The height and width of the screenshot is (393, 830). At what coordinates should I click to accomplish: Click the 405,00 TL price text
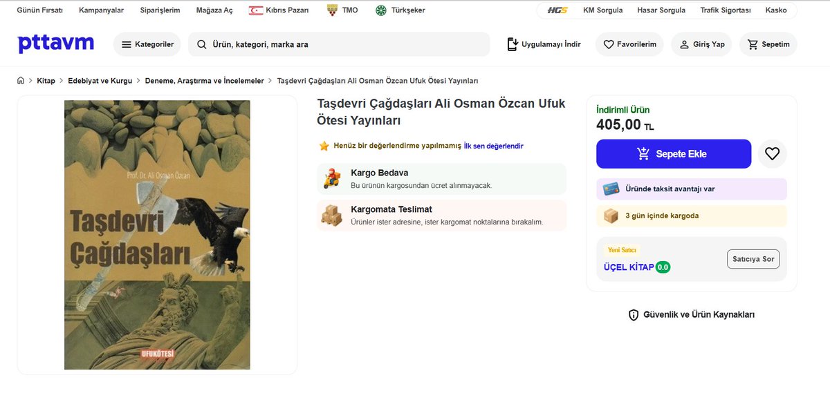625,125
